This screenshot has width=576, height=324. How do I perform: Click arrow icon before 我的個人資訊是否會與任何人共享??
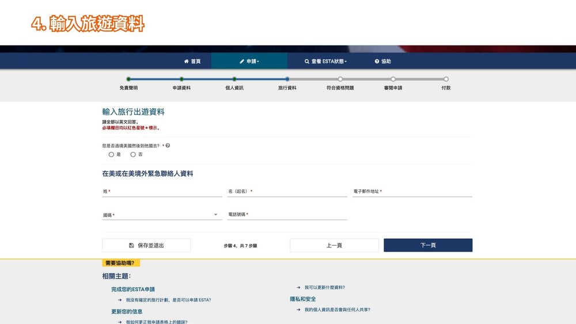point(298,310)
